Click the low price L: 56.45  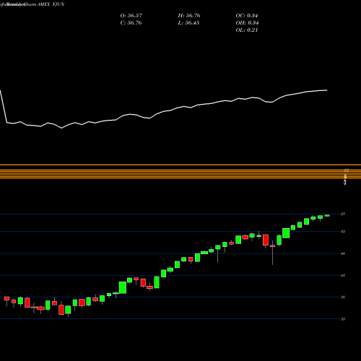pyautogui.click(x=188, y=23)
